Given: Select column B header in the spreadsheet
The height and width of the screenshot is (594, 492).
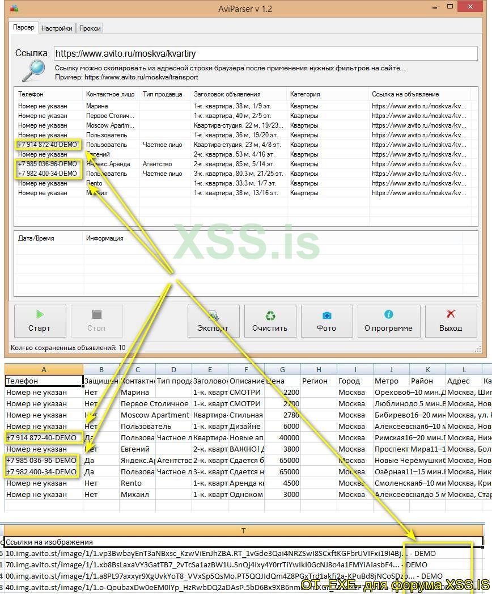Looking at the screenshot, I should point(101,370).
